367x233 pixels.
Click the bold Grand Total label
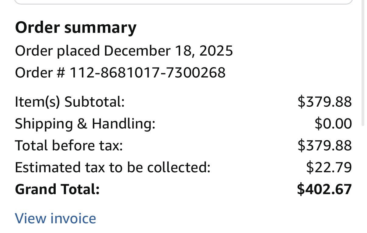pos(57,189)
